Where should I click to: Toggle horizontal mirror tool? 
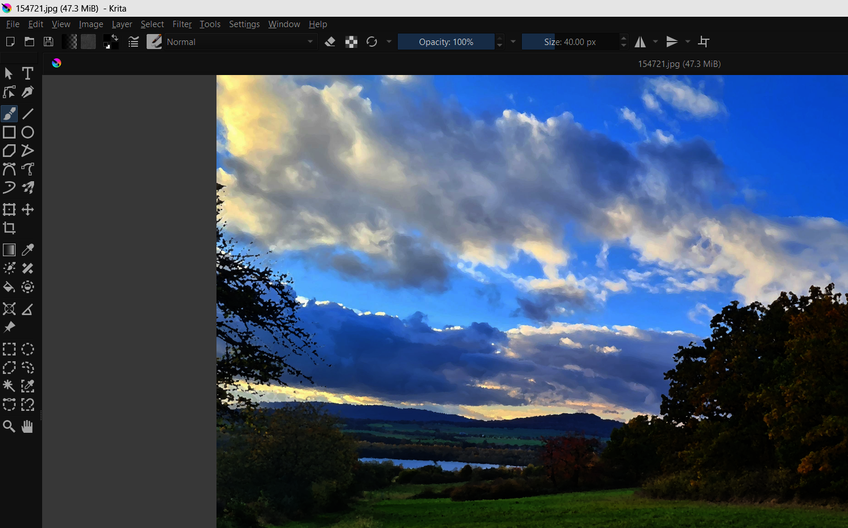[x=640, y=42]
